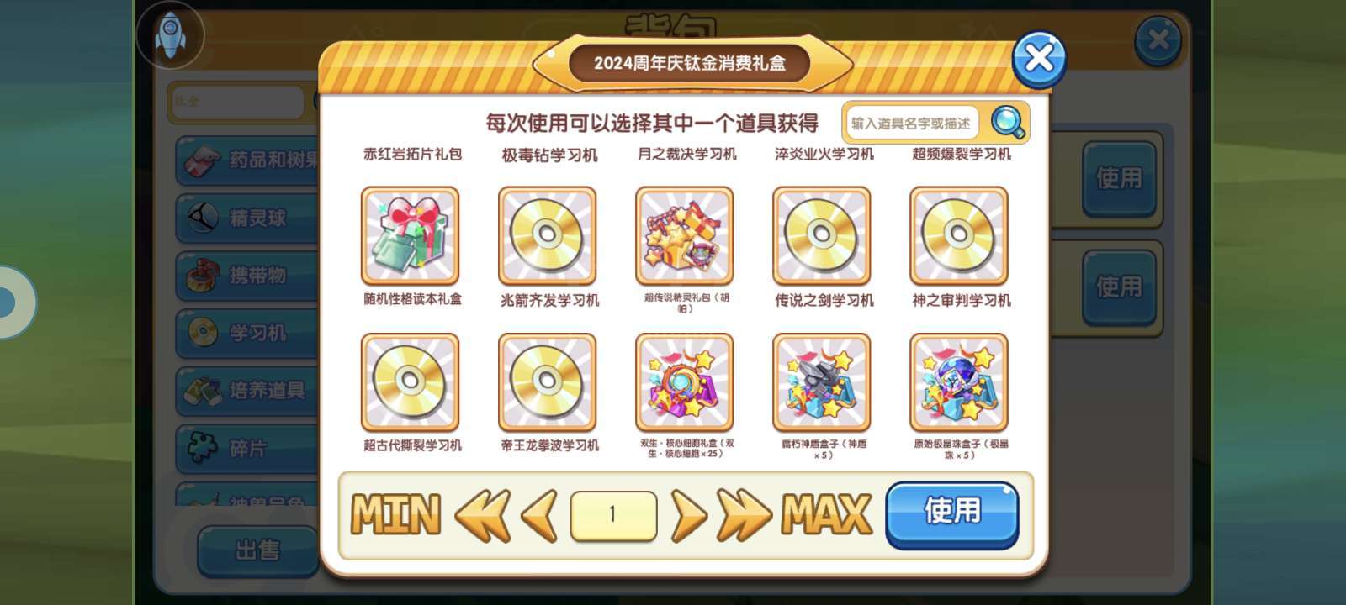This screenshot has width=1346, height=605.
Task: Increase quantity with single right arrow
Action: (689, 515)
